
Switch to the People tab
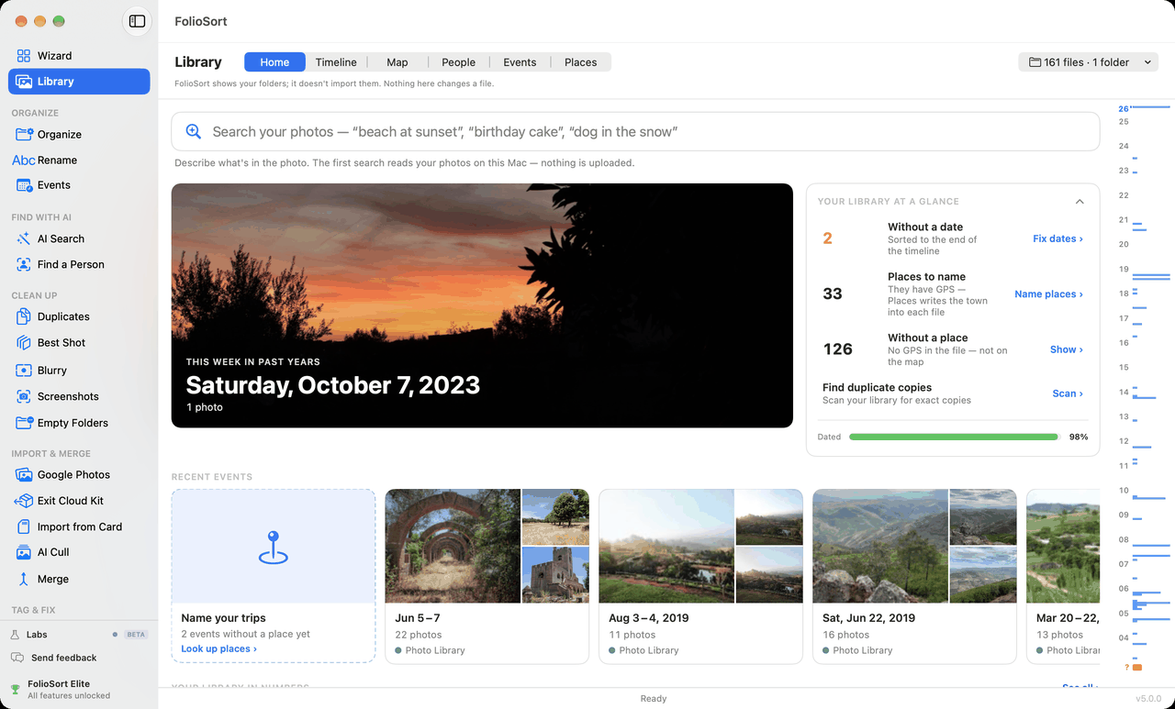pos(458,62)
